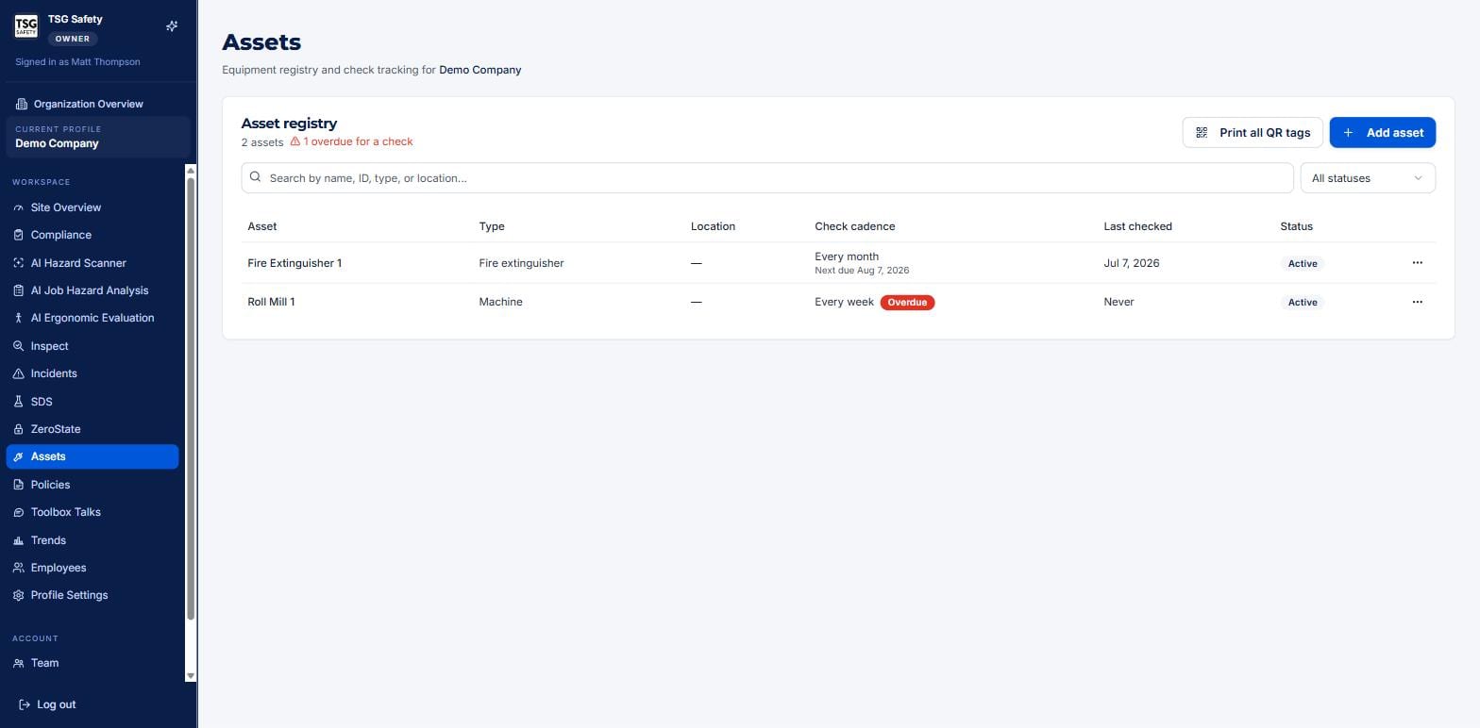The height and width of the screenshot is (728, 1480).
Task: Click the '1 overdue for a check' text
Action: coord(358,141)
